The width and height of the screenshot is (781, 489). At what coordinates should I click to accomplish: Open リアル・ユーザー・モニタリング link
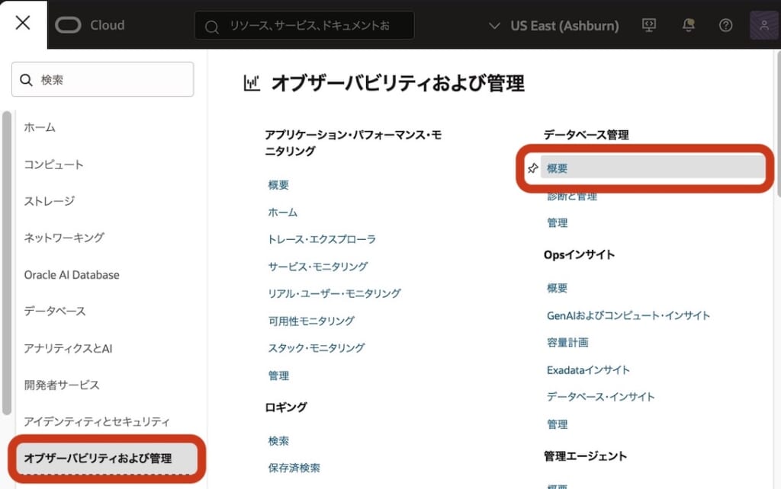pyautogui.click(x=334, y=293)
